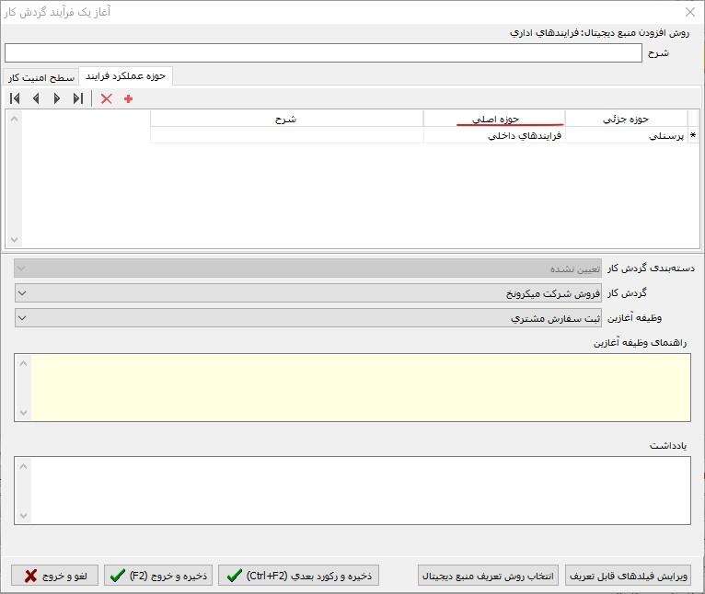The width and height of the screenshot is (705, 594).
Task: Expand the وظیفه آغازین dropdown
Action: 24,318
